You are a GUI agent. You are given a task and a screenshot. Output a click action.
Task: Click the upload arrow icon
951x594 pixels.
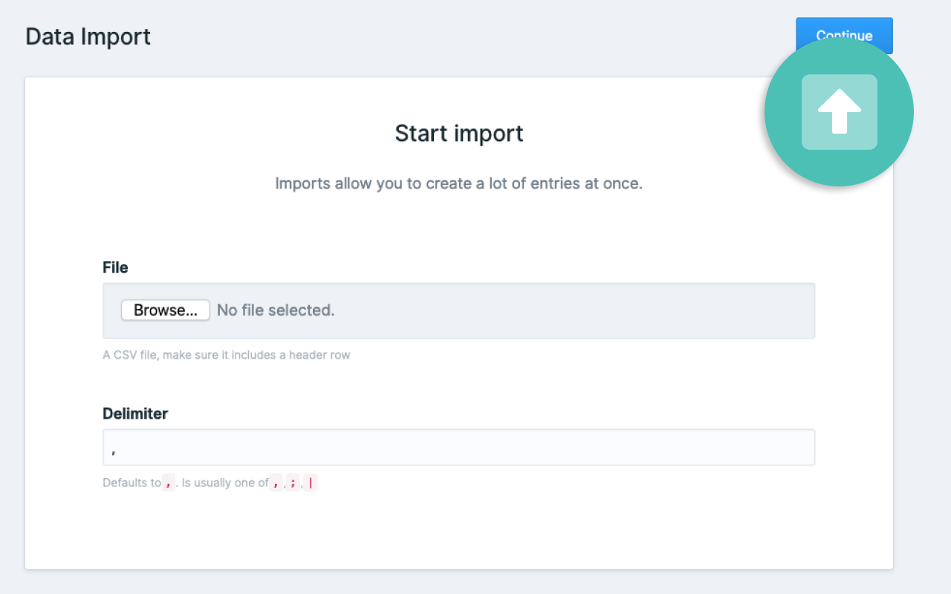(840, 112)
